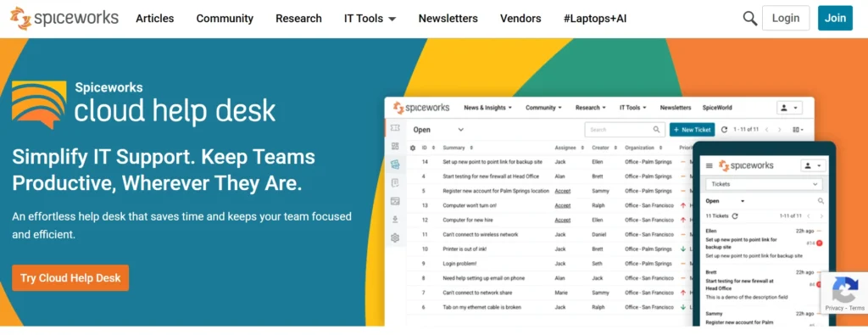Open the dashboard grid icon in demo sidebar
Screen dimensions: 868x335
pos(395,146)
